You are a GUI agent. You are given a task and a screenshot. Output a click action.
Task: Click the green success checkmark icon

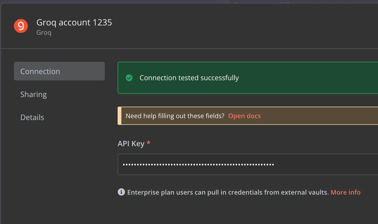[x=129, y=78]
